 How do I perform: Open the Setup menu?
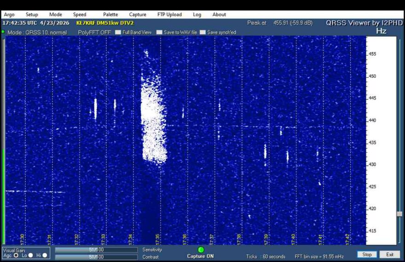coord(32,15)
